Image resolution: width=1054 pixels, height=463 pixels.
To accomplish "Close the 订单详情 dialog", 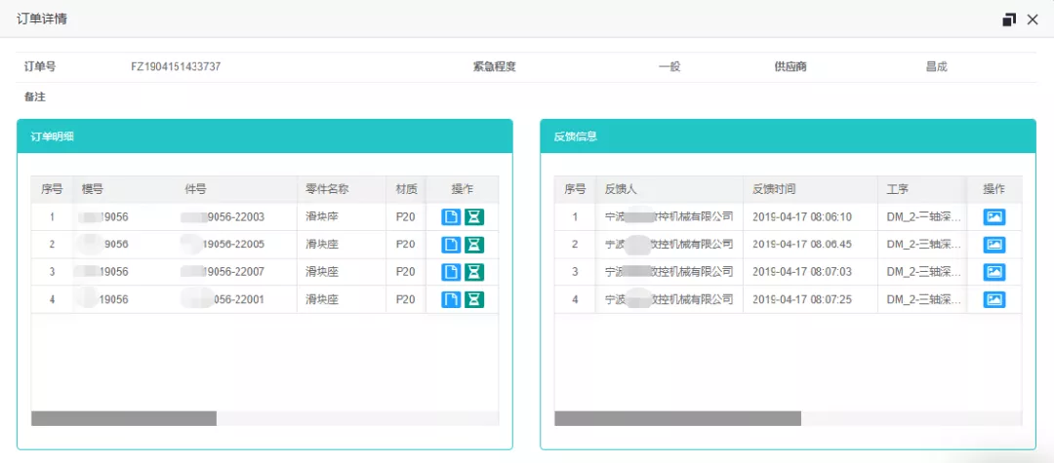I will pyautogui.click(x=1033, y=19).
